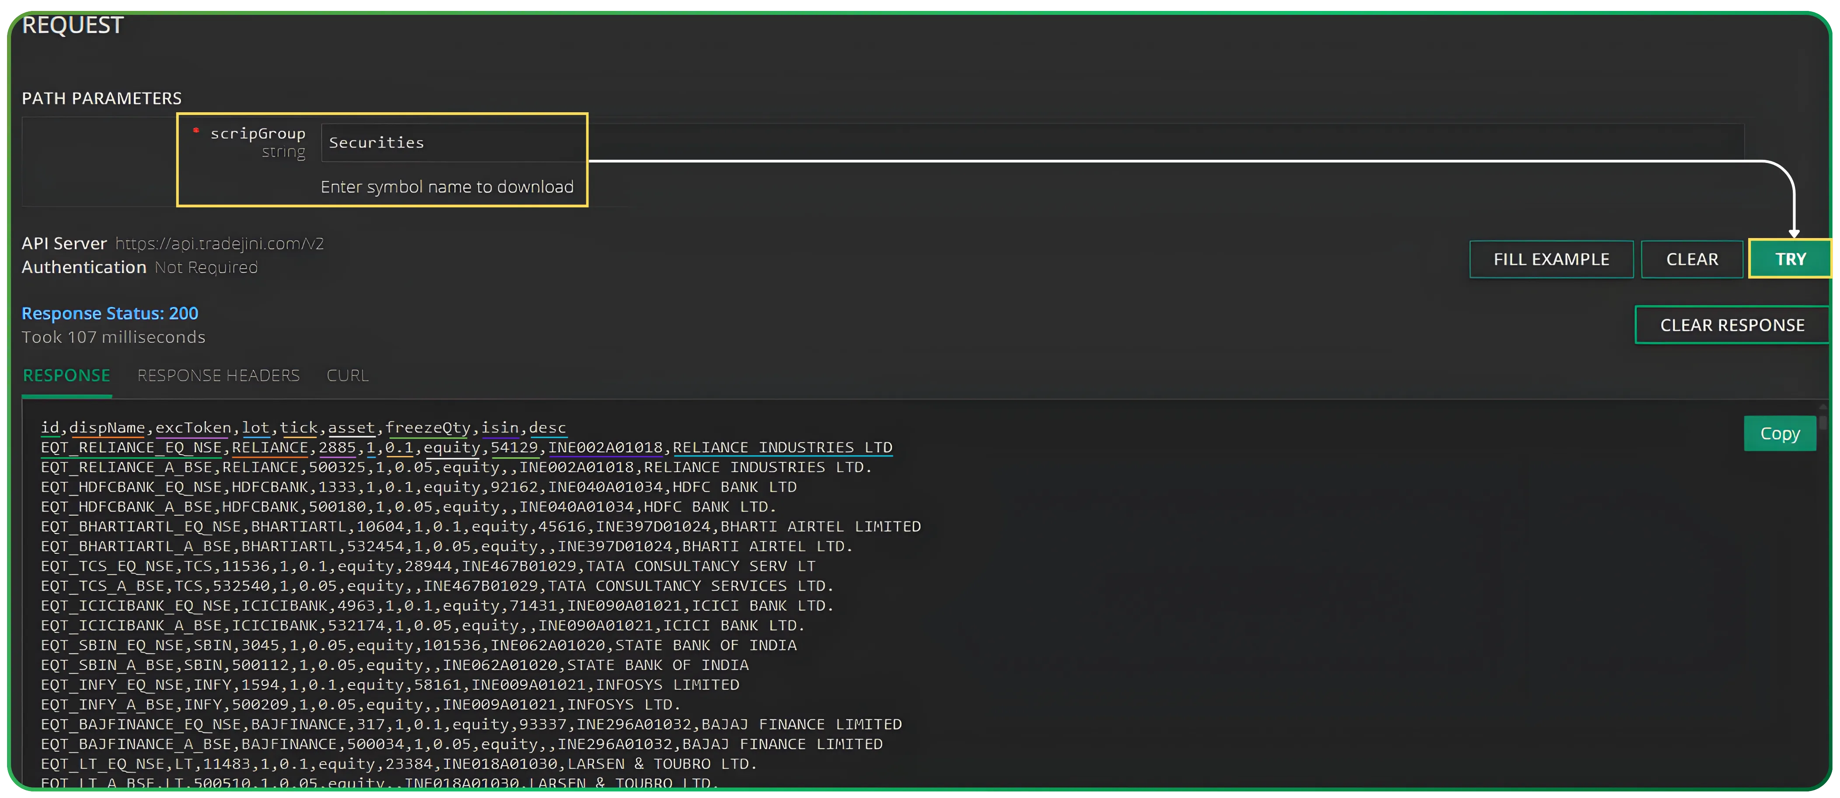Switch to the RESPONSE HEADERS tab
The image size is (1840, 798).
coord(219,376)
